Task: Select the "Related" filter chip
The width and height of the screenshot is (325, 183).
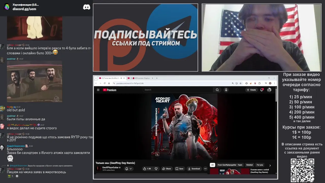Action: 250,165
